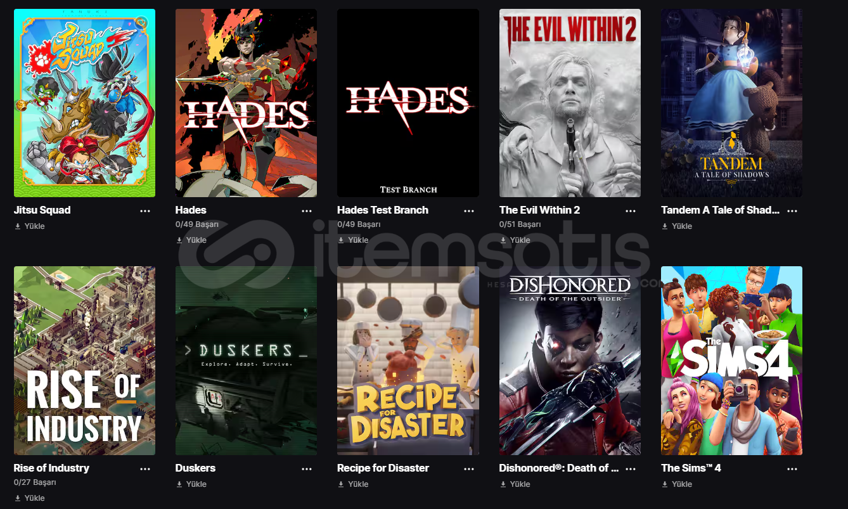Open the three-dot menu for Hades
Image resolution: width=848 pixels, height=509 pixels.
[x=307, y=210]
